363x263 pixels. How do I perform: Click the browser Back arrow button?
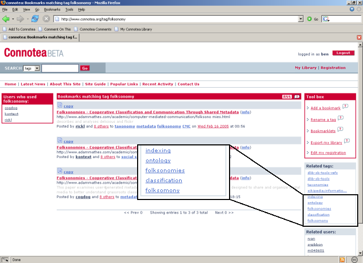[x=6, y=19]
